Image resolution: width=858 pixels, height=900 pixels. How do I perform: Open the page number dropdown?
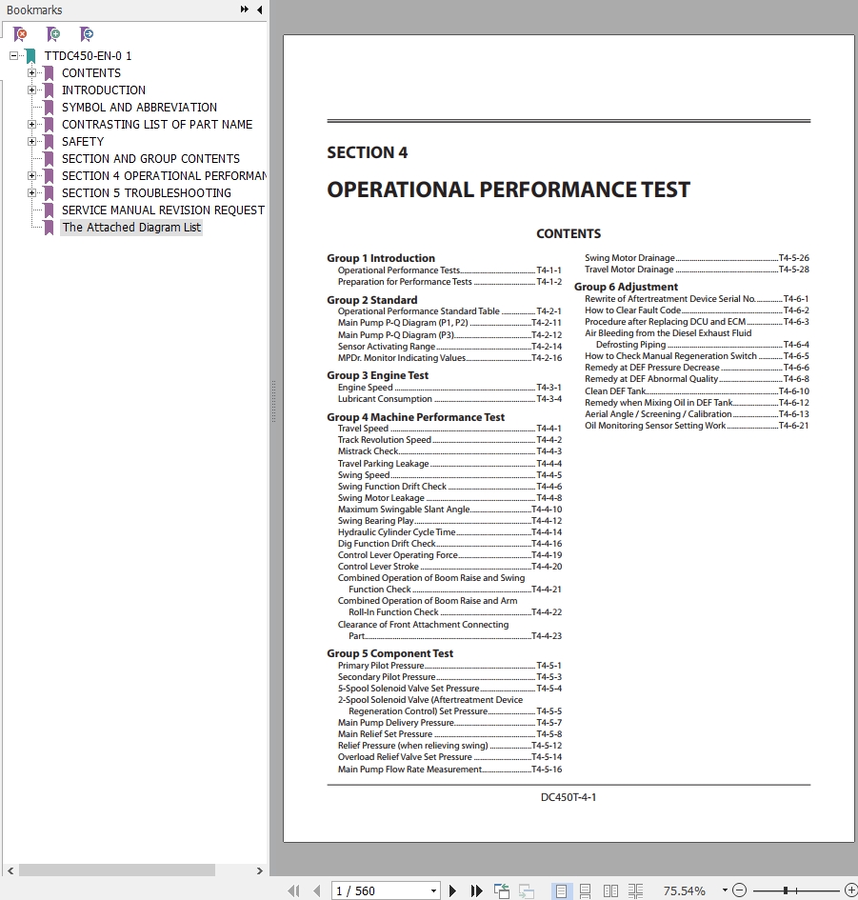[x=433, y=890]
